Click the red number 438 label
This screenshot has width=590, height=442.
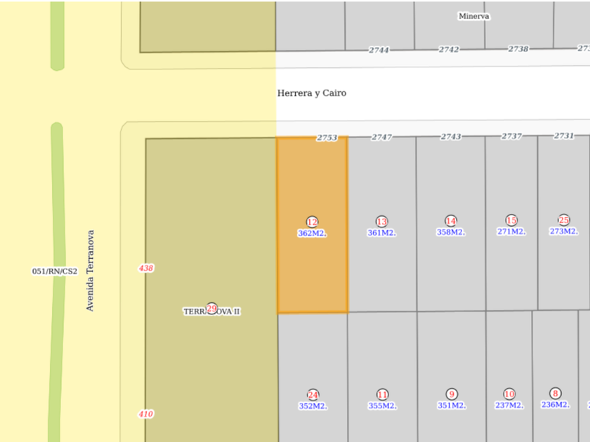(146, 268)
